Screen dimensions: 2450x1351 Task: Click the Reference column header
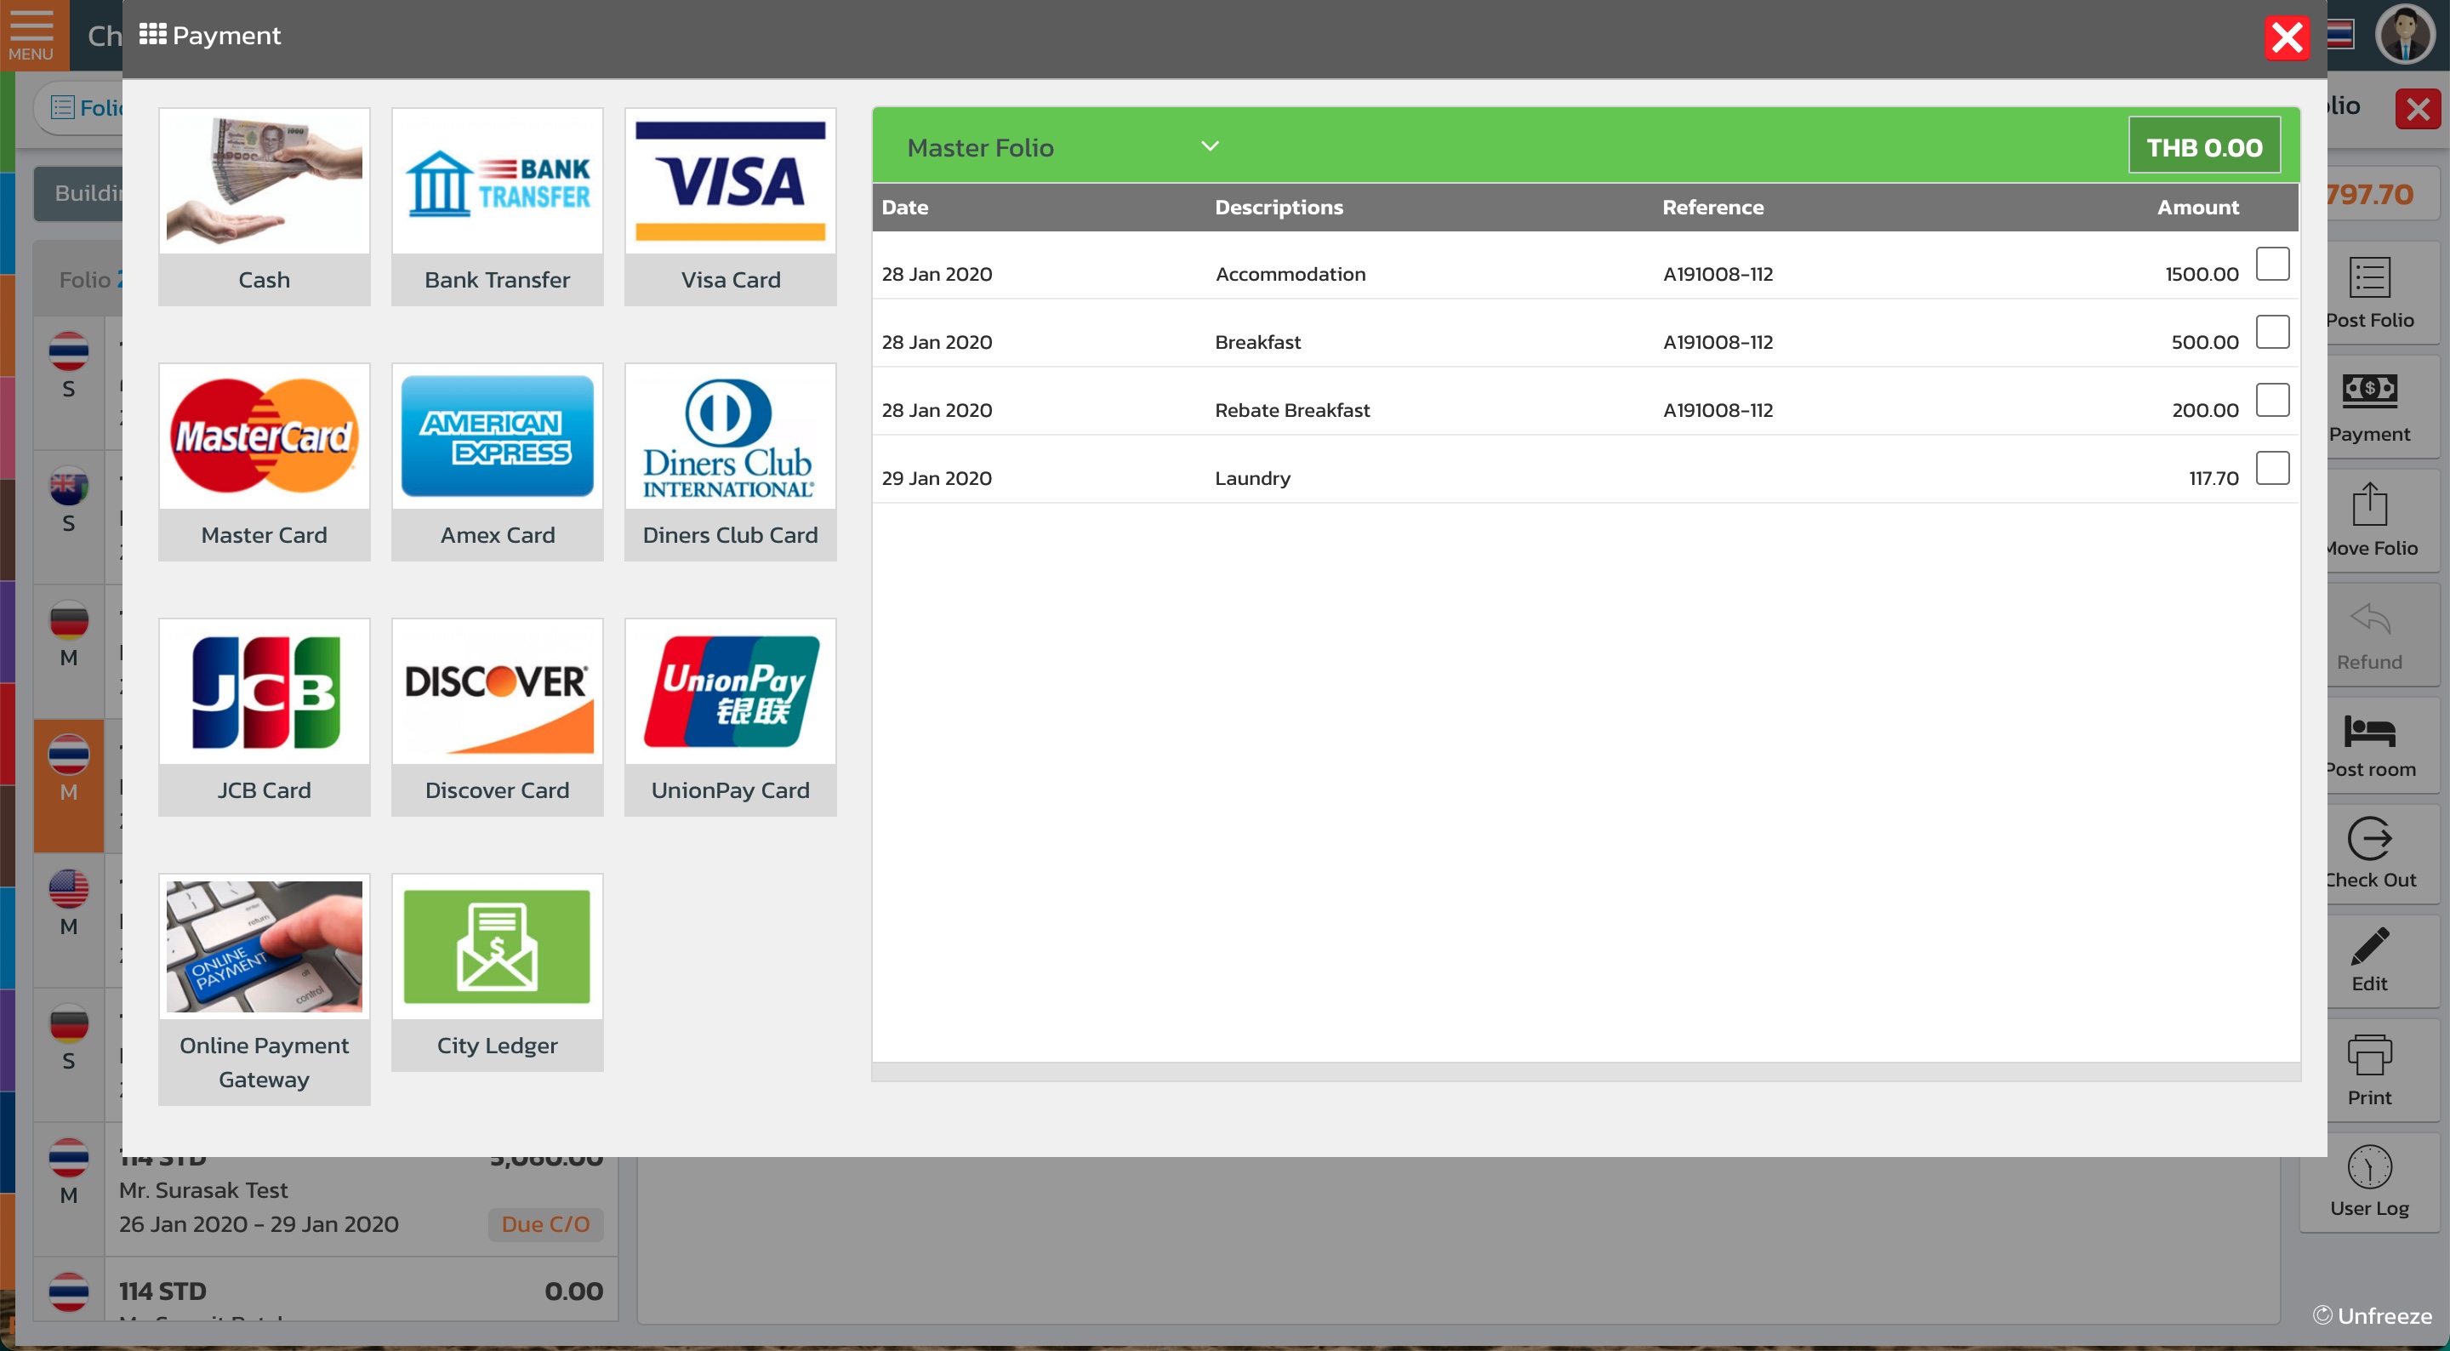1712,208
